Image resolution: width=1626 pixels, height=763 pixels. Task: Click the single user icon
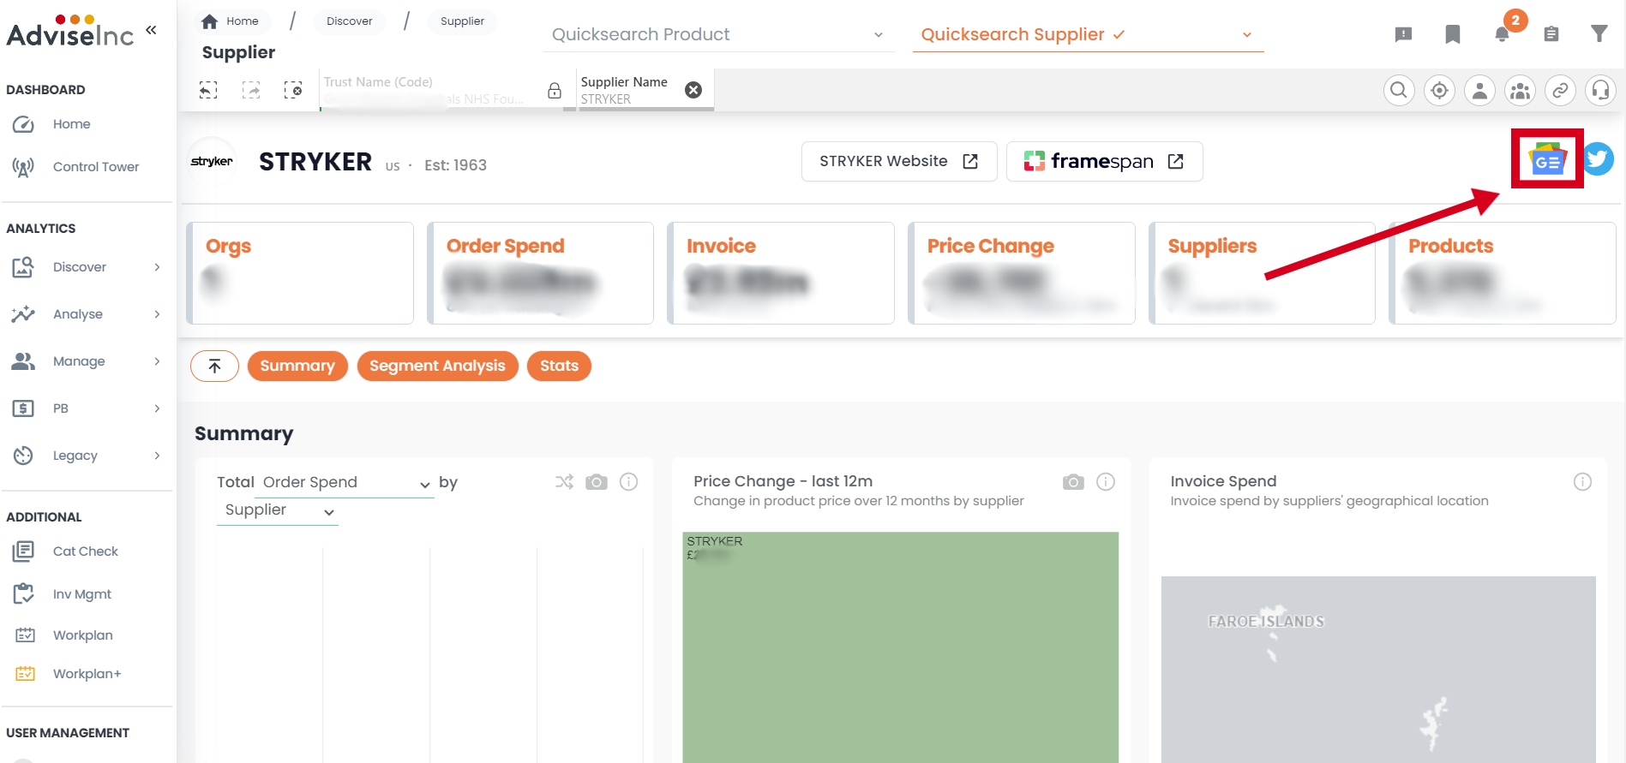click(x=1479, y=90)
